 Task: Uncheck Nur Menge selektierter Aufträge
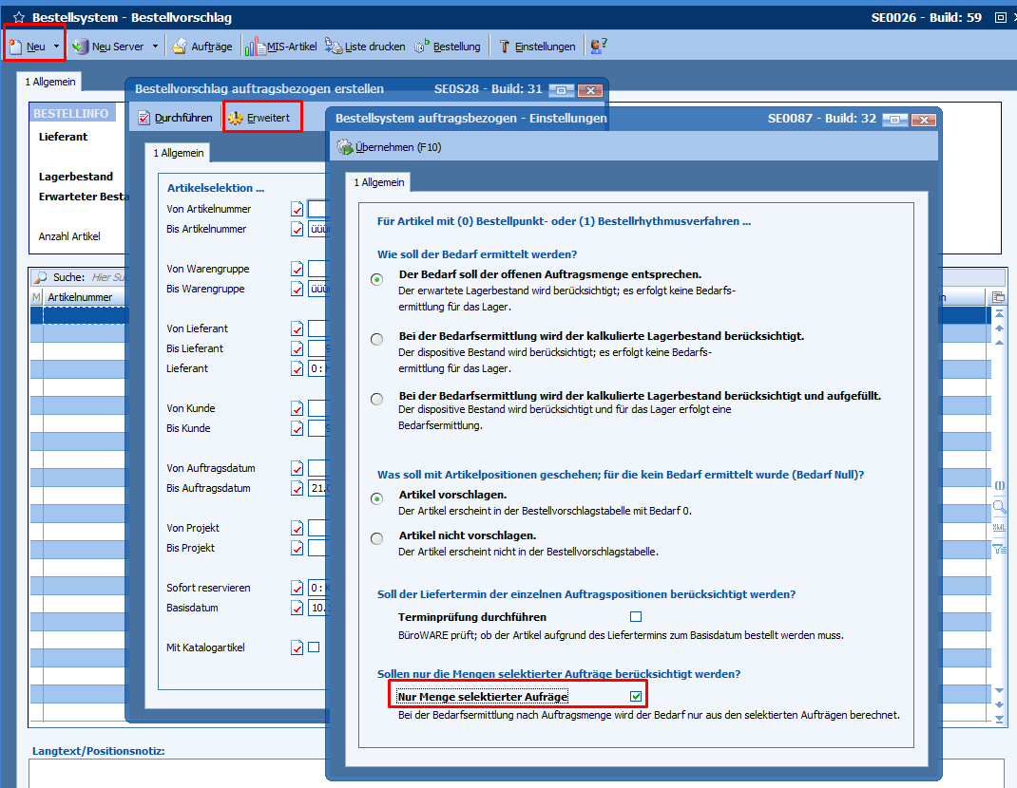click(x=636, y=697)
